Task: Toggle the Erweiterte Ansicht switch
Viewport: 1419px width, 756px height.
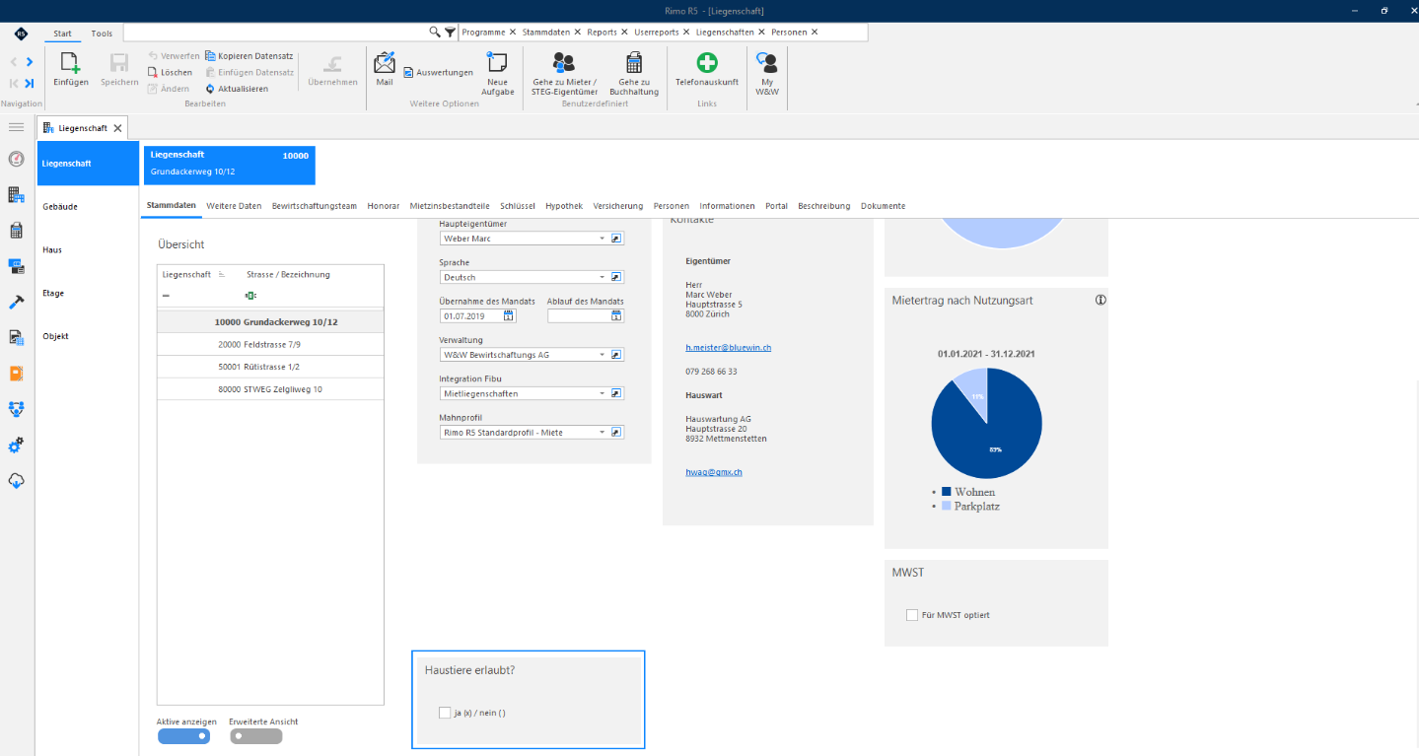Action: [255, 736]
